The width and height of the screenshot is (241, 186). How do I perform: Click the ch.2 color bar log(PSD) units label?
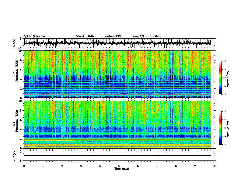(x=228, y=129)
